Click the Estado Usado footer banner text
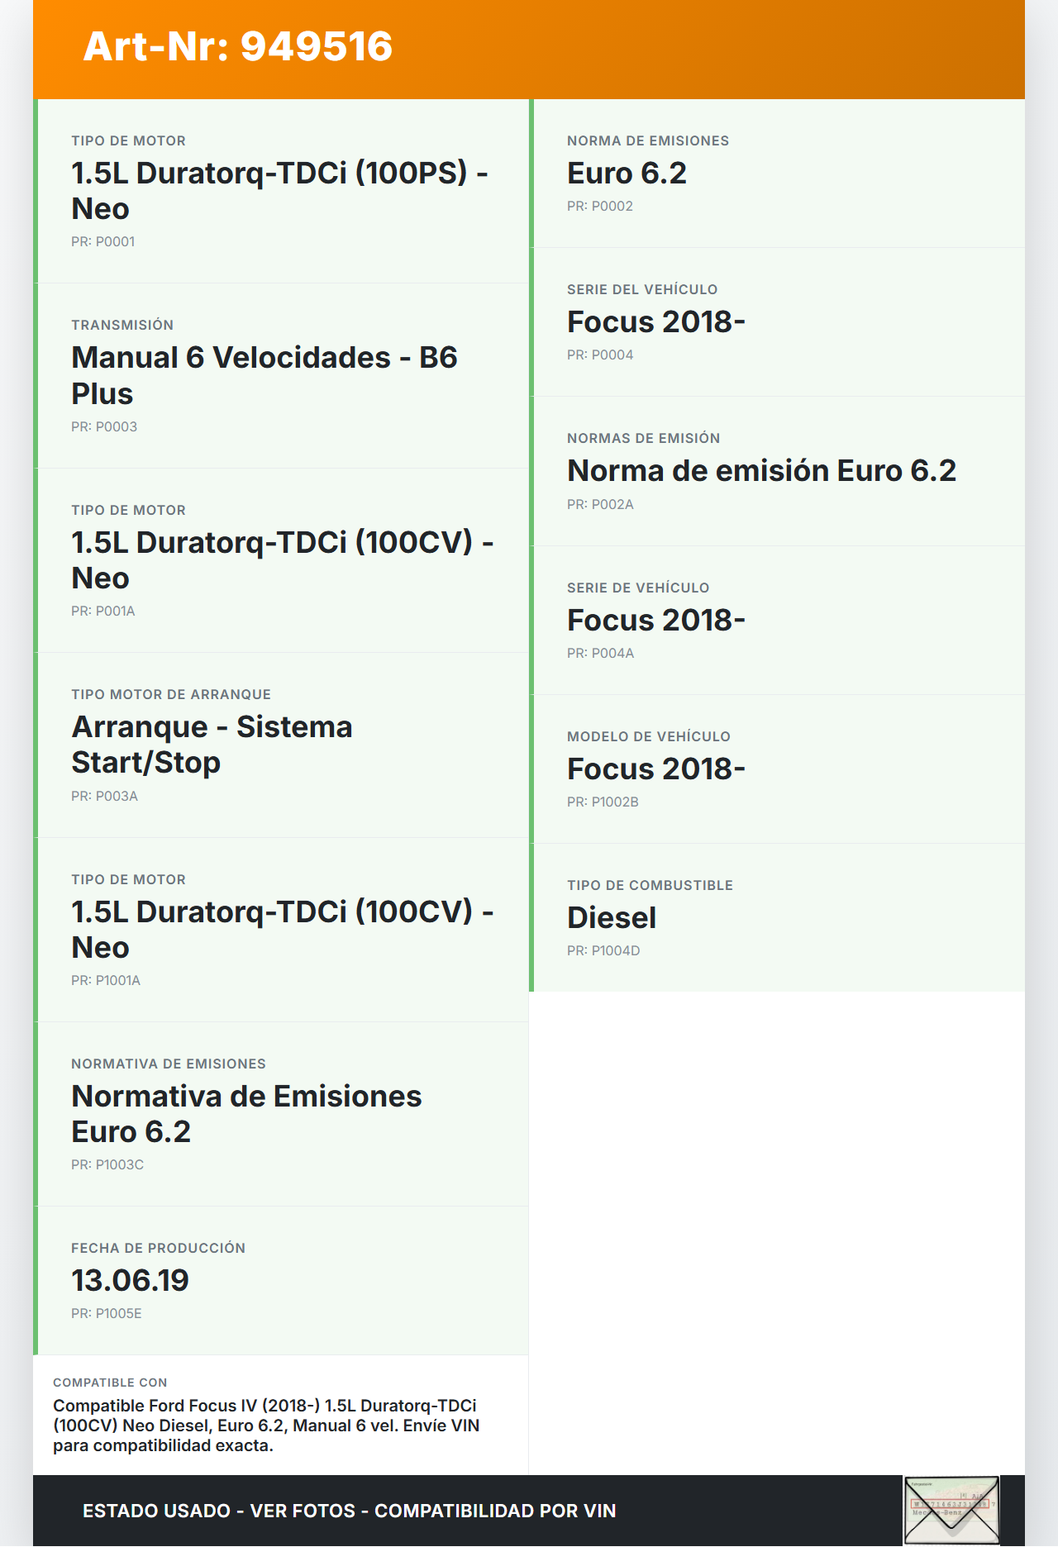Screen dimensions: 1058x1547 pyautogui.click(x=349, y=1511)
